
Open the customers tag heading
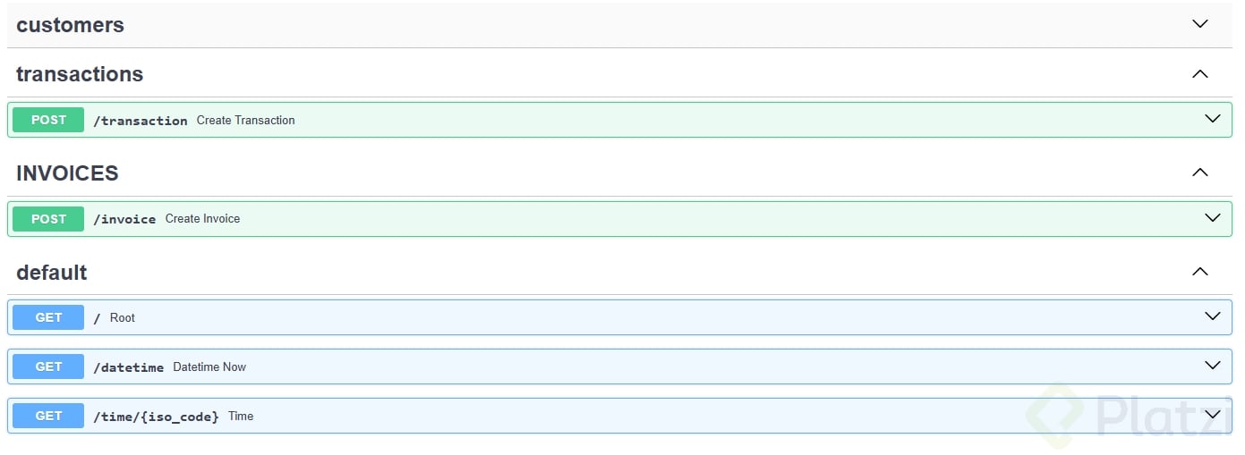point(70,25)
